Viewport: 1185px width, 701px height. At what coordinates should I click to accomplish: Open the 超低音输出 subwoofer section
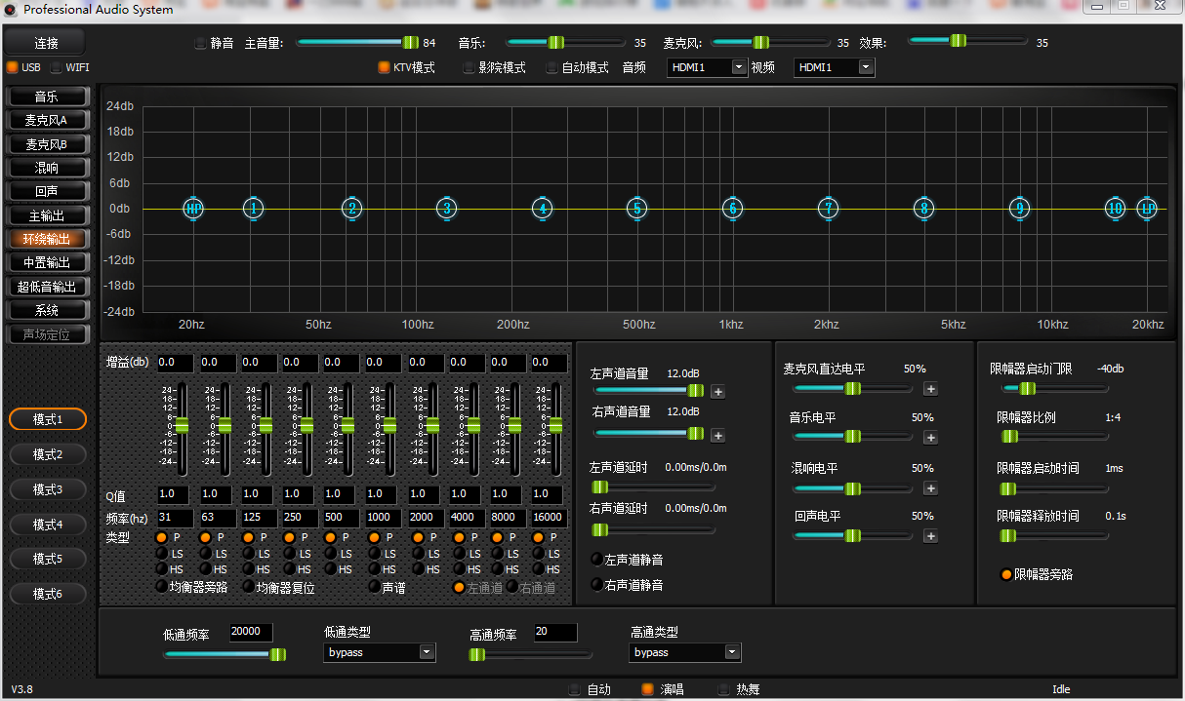[x=47, y=287]
